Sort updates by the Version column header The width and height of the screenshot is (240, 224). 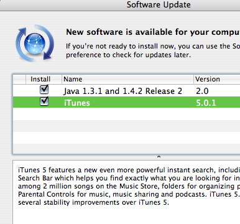click(217, 79)
